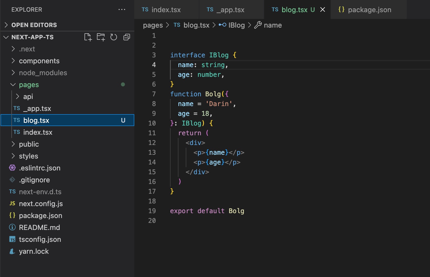Click the EXPLORER panel title
The image size is (430, 277).
point(27,9)
